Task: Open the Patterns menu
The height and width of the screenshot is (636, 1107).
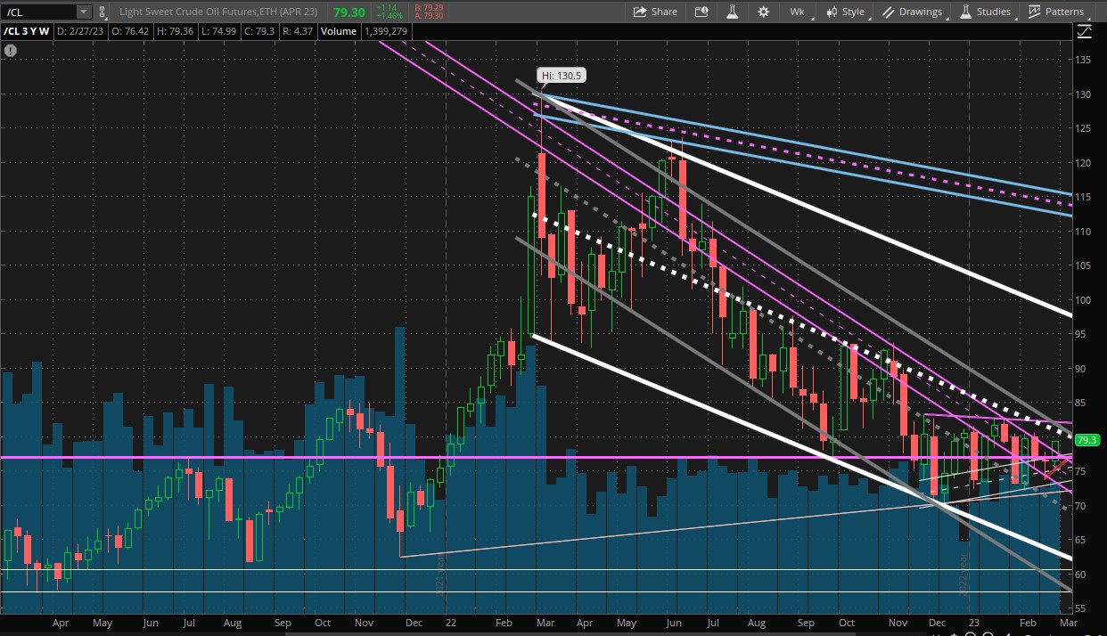Action: (x=1056, y=12)
